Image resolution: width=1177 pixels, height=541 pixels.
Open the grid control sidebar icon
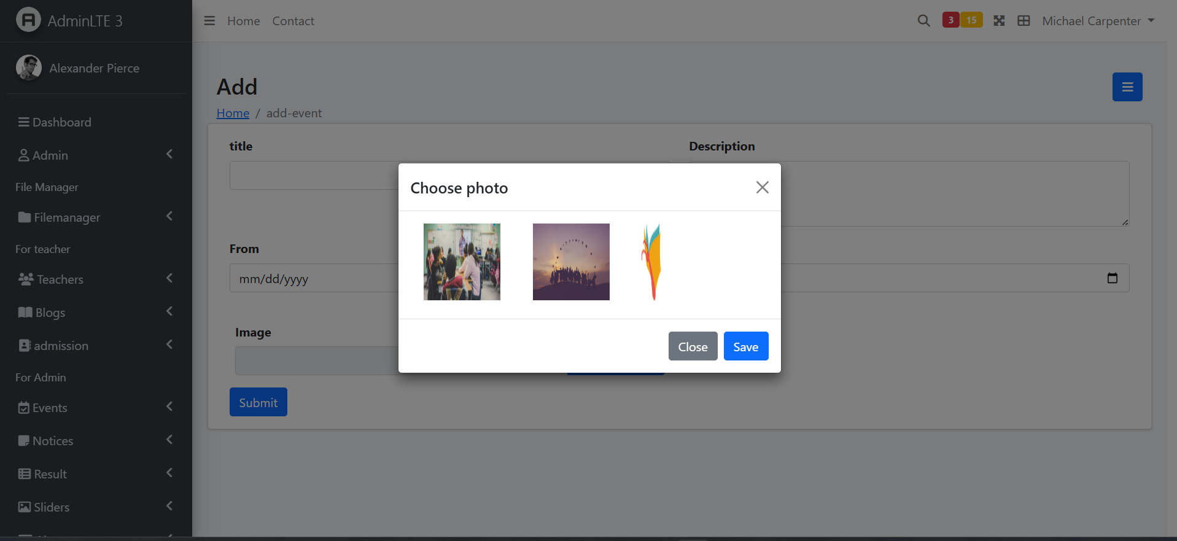tap(1024, 21)
